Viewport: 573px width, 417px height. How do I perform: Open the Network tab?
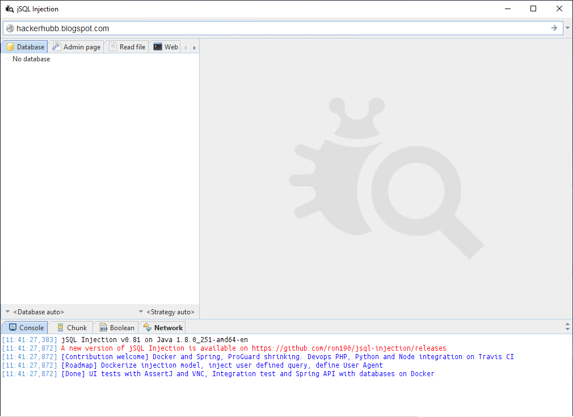click(162, 327)
